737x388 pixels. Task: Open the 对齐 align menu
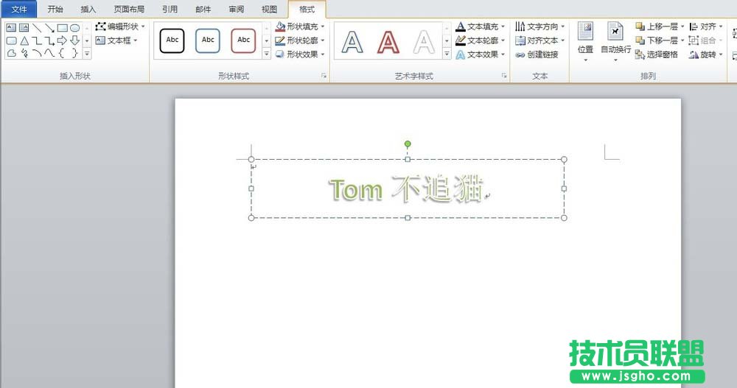tap(705, 27)
